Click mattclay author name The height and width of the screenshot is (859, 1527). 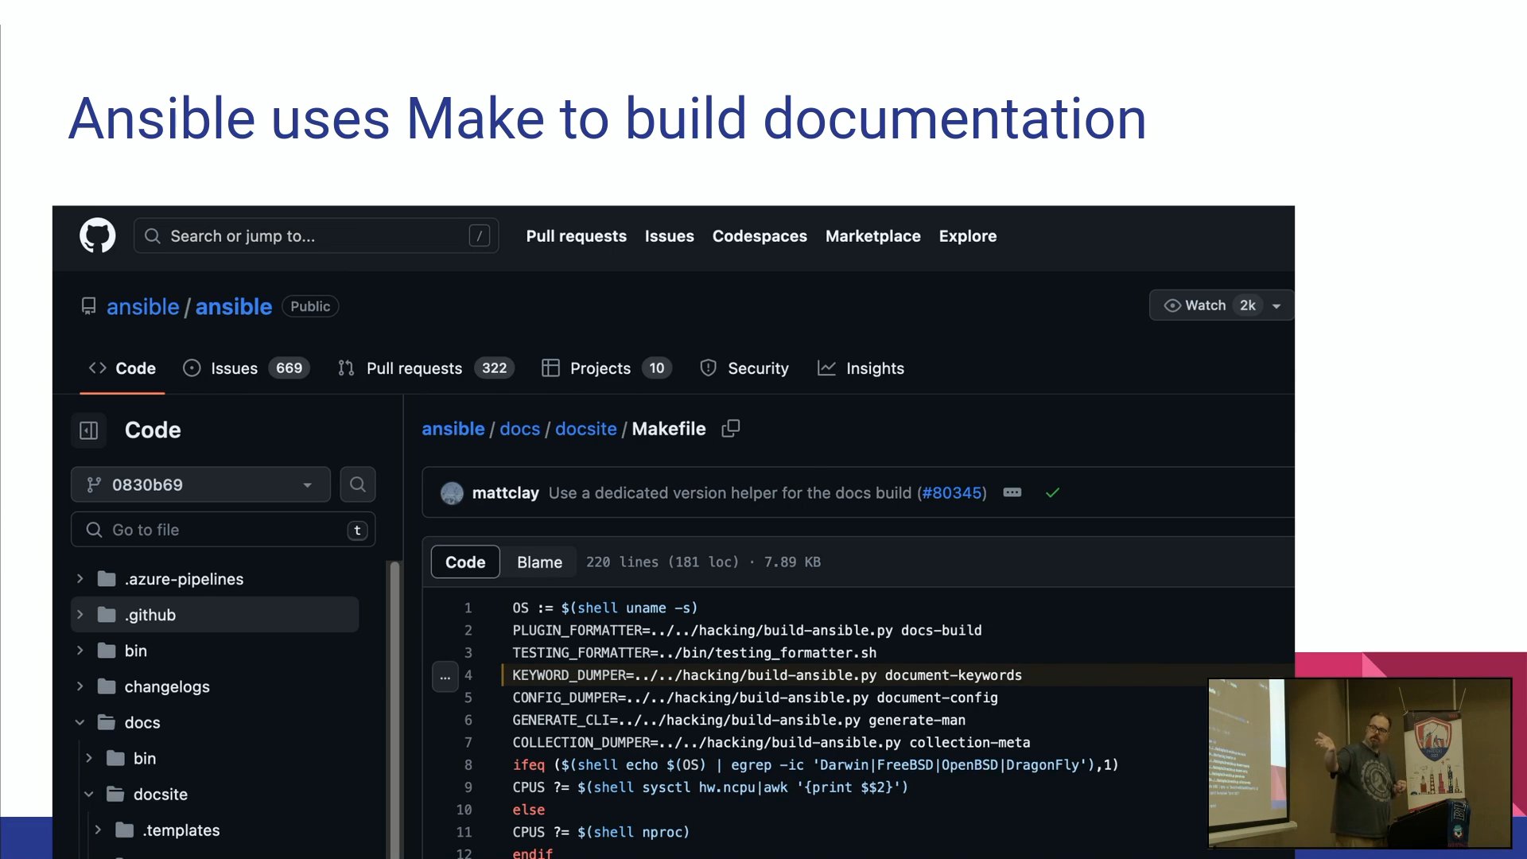505,493
